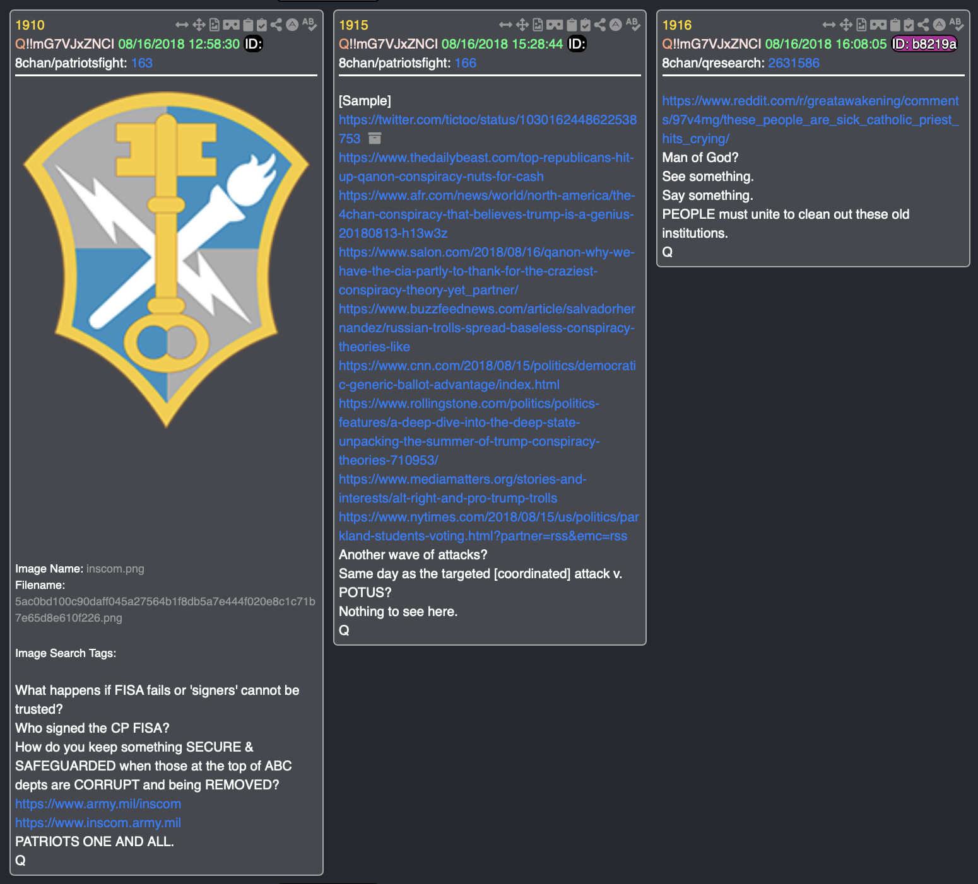The image size is (978, 884).
Task: Open the twitter.com/tictoc status link
Action: [488, 129]
